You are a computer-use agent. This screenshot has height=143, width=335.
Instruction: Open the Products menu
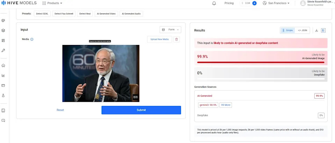(x=52, y=3)
